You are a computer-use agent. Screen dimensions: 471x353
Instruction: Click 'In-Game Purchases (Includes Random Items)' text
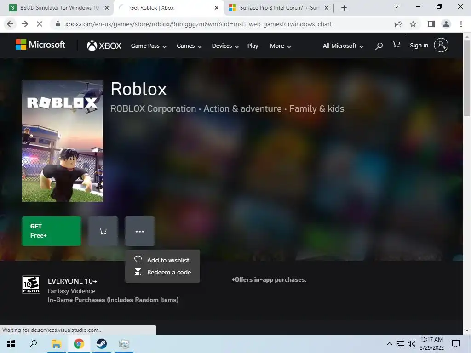[x=113, y=300]
